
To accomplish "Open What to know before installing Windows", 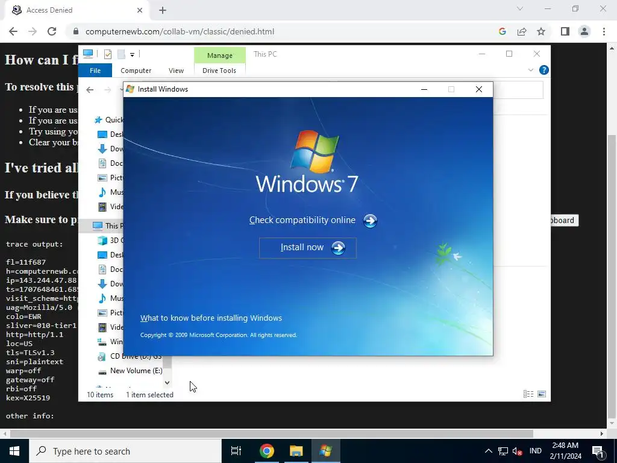I will (211, 318).
